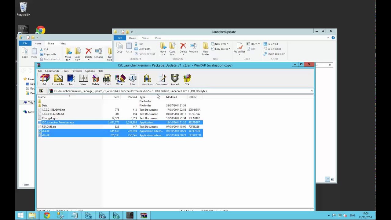Click Copy in LauncherUpdate ribbon
This screenshot has width=391, height=220.
[x=119, y=48]
